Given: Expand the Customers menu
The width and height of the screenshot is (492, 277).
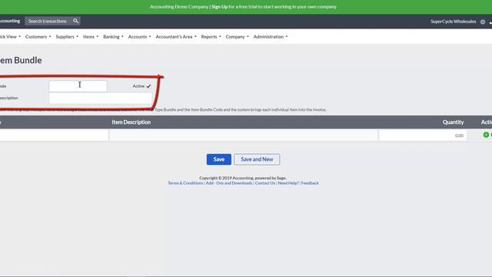Looking at the screenshot, I should tap(38, 37).
